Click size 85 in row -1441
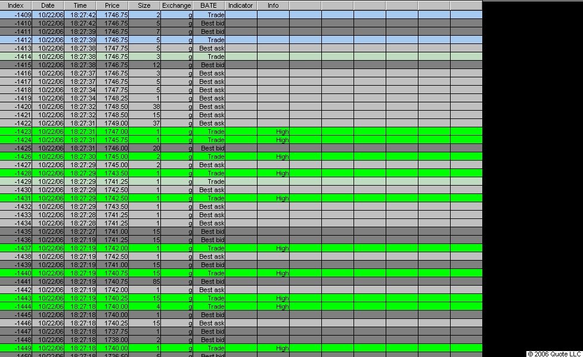The width and height of the screenshot is (583, 357). pos(144,281)
